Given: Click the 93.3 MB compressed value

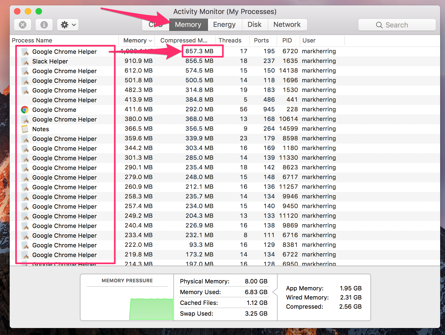Looking at the screenshot, I should [201, 245].
